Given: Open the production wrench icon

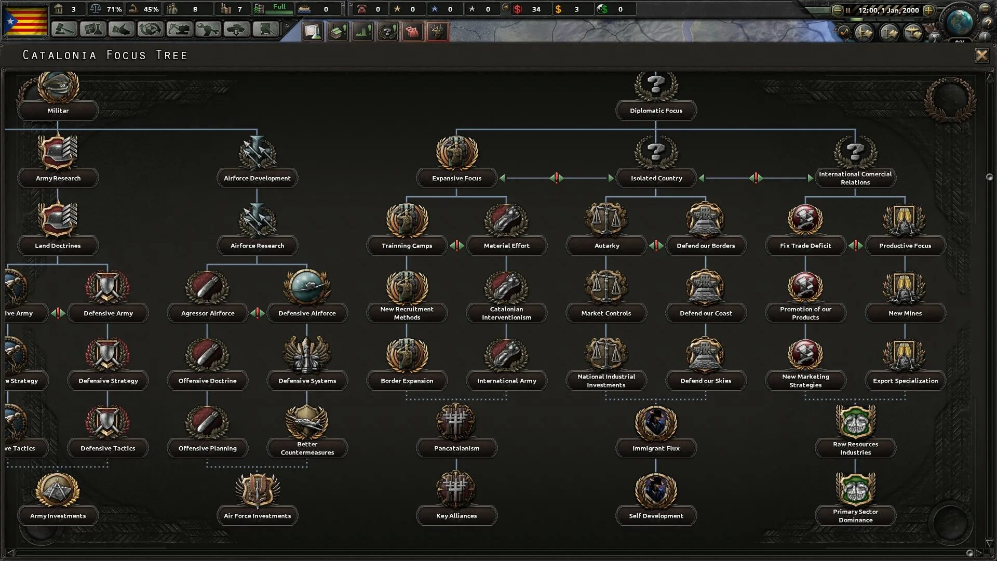Looking at the screenshot, I should (x=208, y=30).
